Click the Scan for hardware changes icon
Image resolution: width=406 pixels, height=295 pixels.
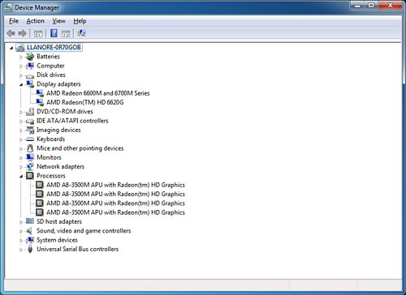click(x=81, y=33)
